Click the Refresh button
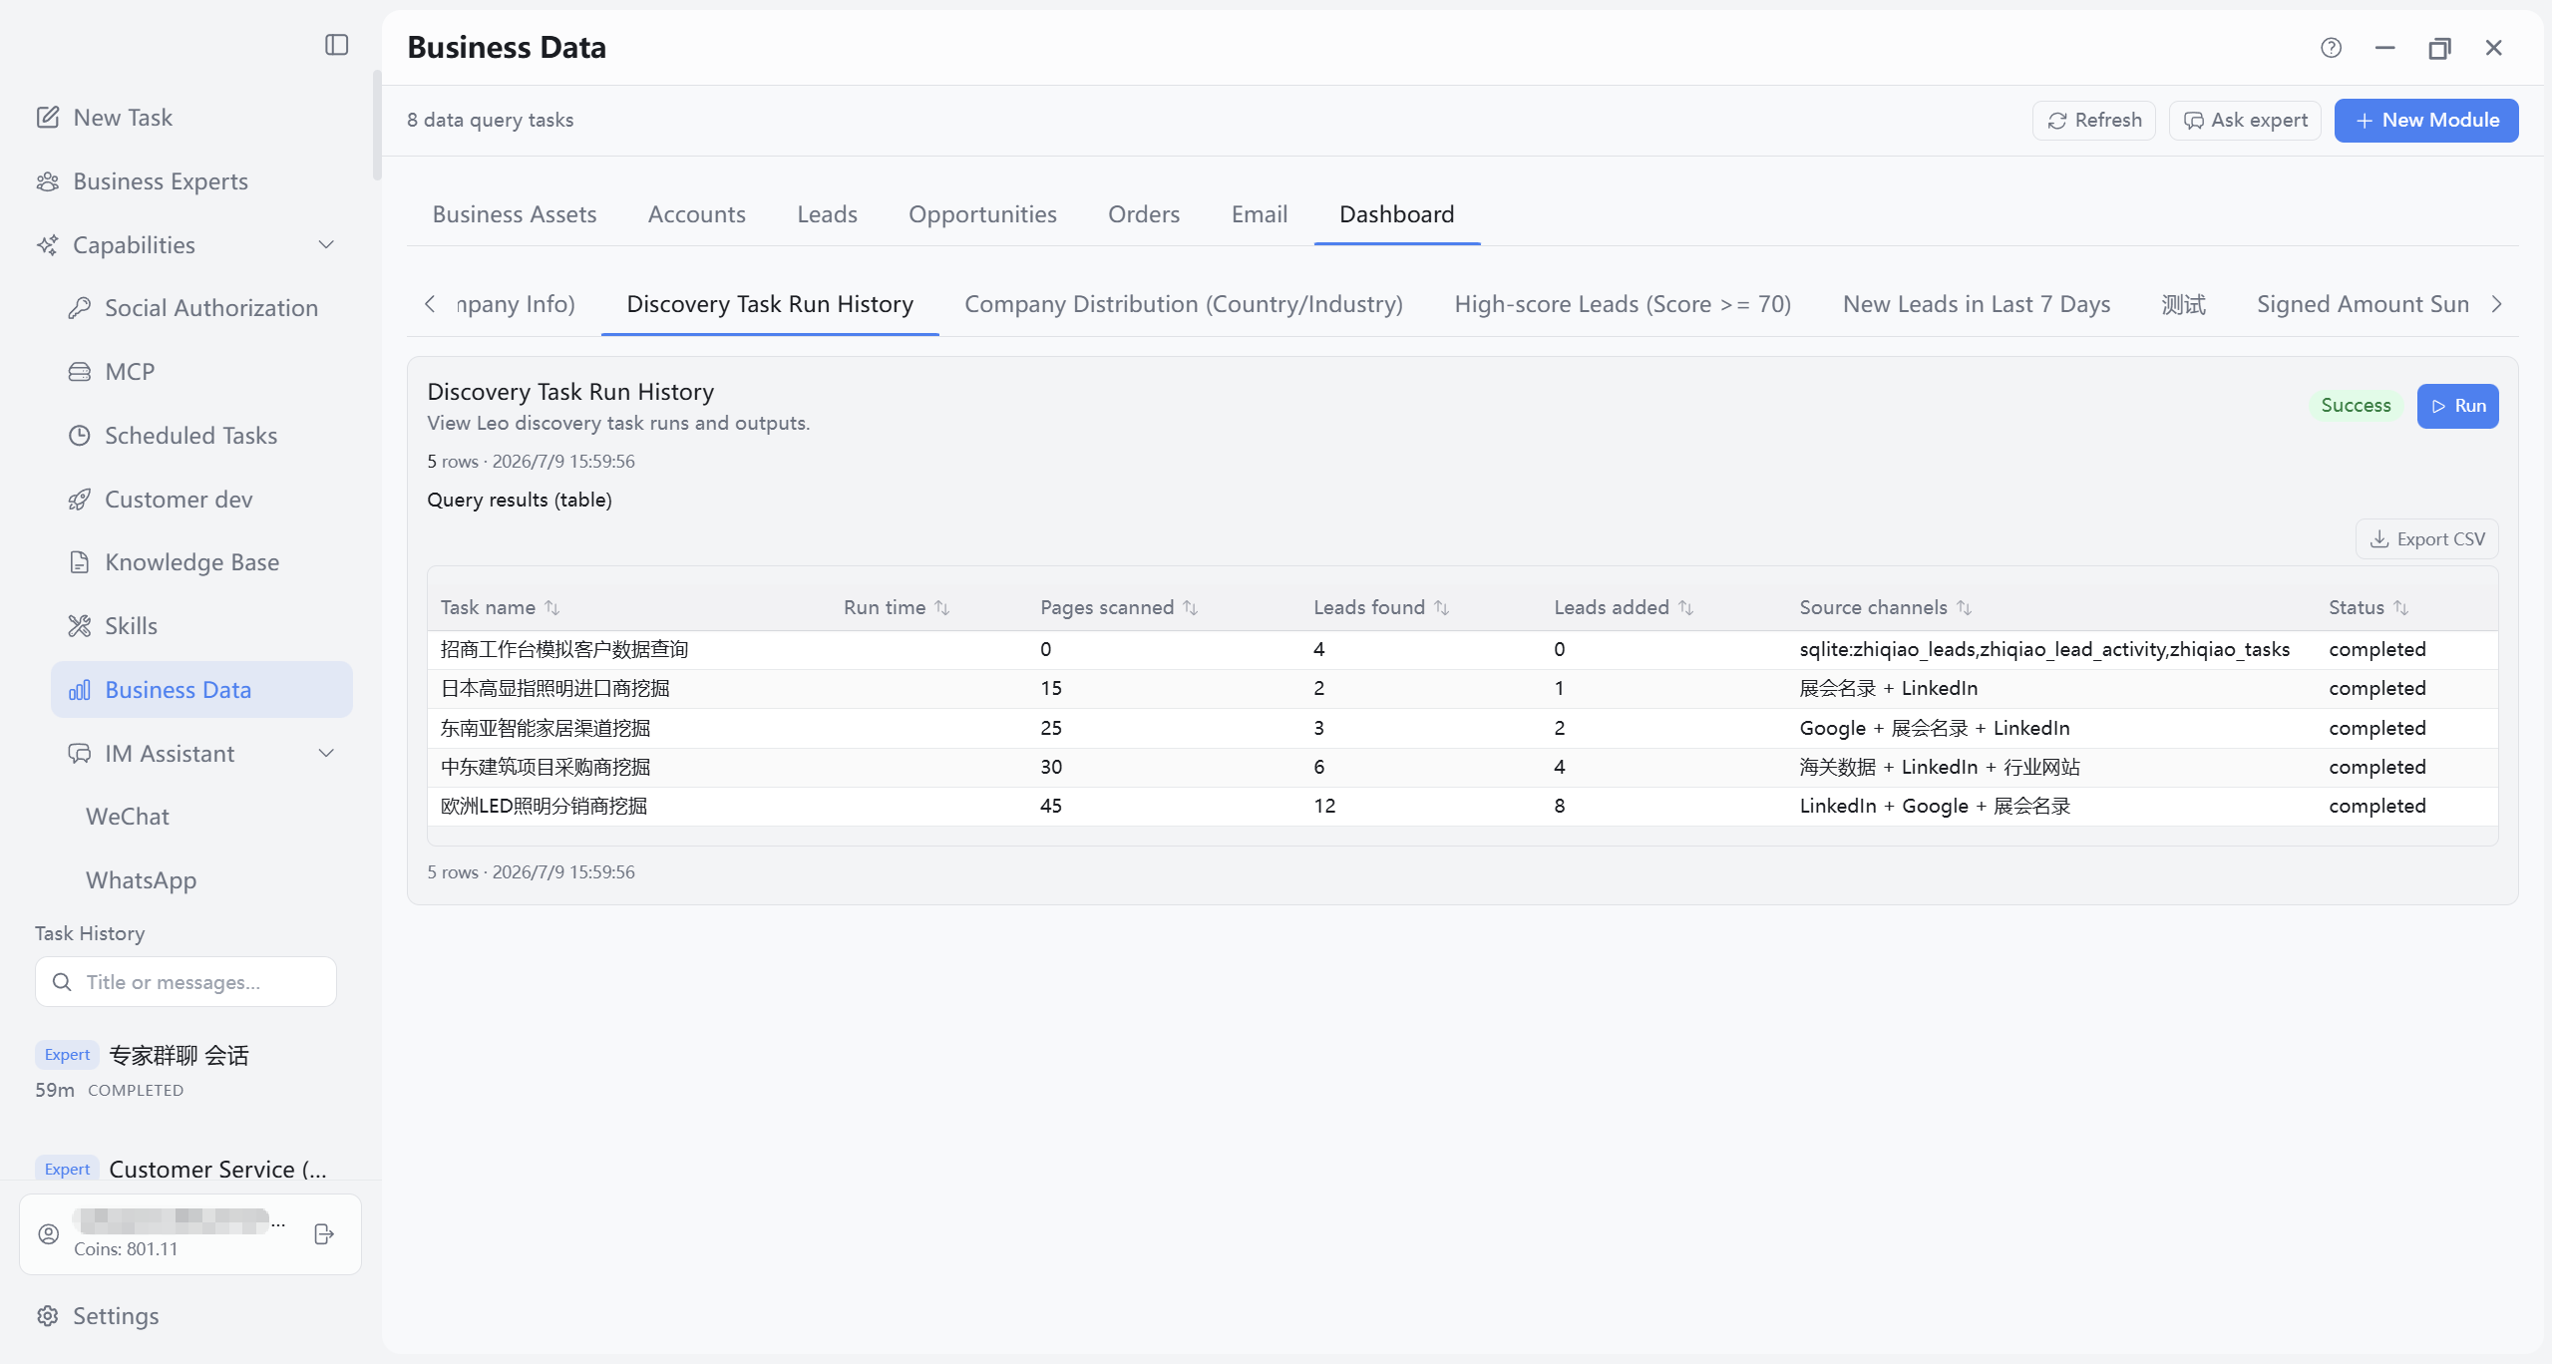 point(2094,121)
